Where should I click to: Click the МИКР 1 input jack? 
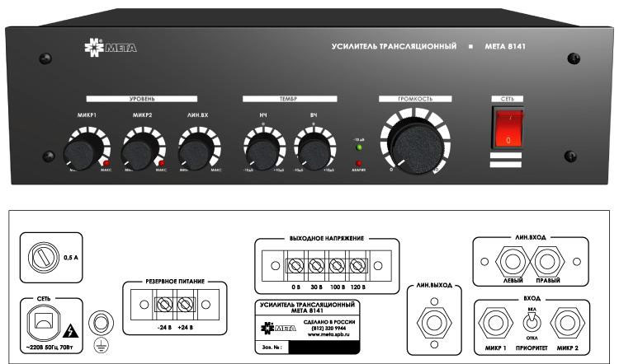coord(495,323)
